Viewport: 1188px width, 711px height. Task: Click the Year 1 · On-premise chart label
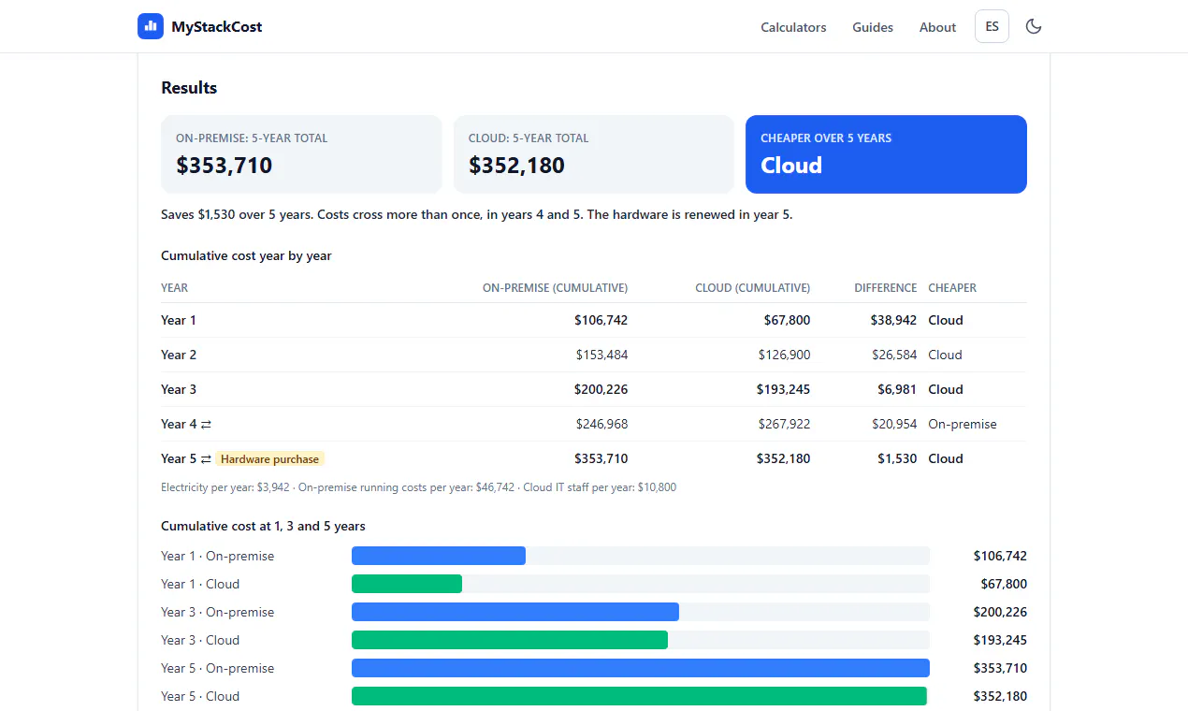pos(218,556)
